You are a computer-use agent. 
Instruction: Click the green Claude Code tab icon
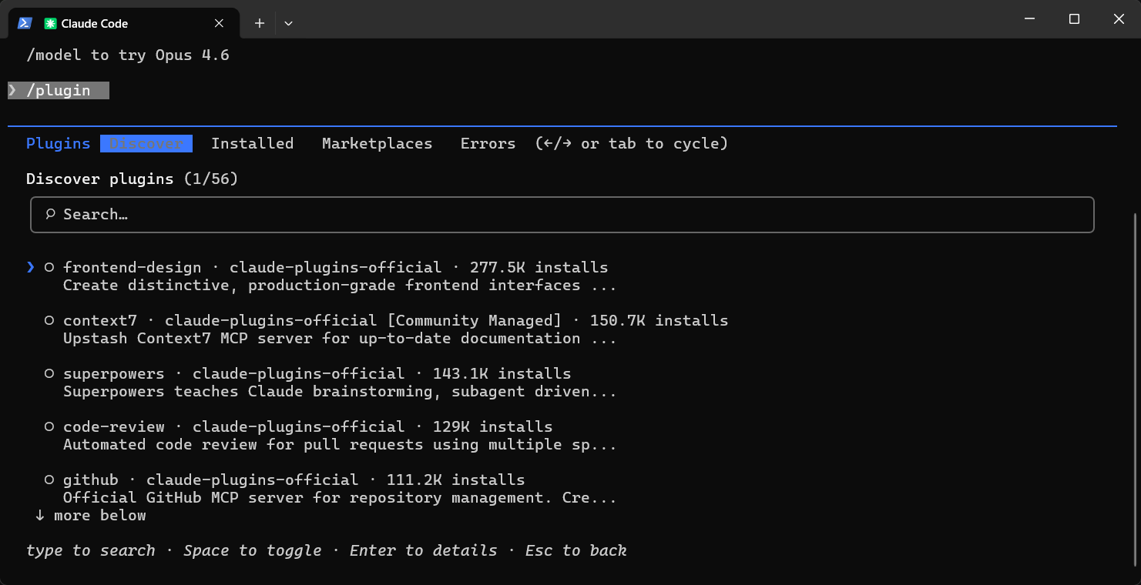pyautogui.click(x=50, y=23)
